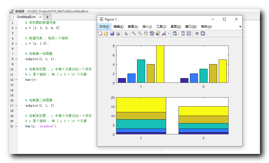Click the Figure 1 MATLAB logo icon
This screenshot has height=163, width=269.
(x=101, y=19)
